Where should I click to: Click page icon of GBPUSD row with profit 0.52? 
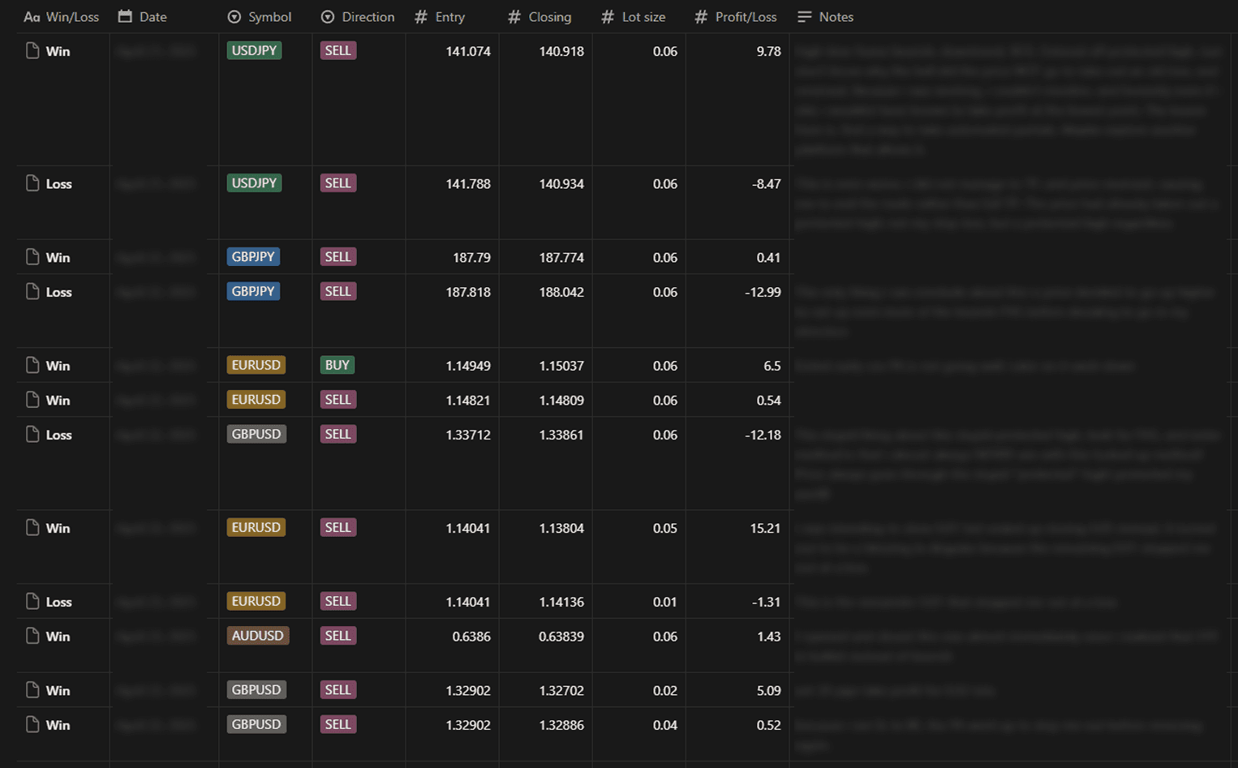click(x=32, y=725)
